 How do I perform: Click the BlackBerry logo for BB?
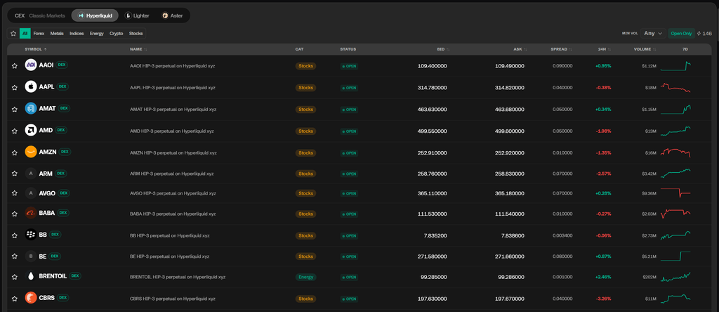pos(31,235)
